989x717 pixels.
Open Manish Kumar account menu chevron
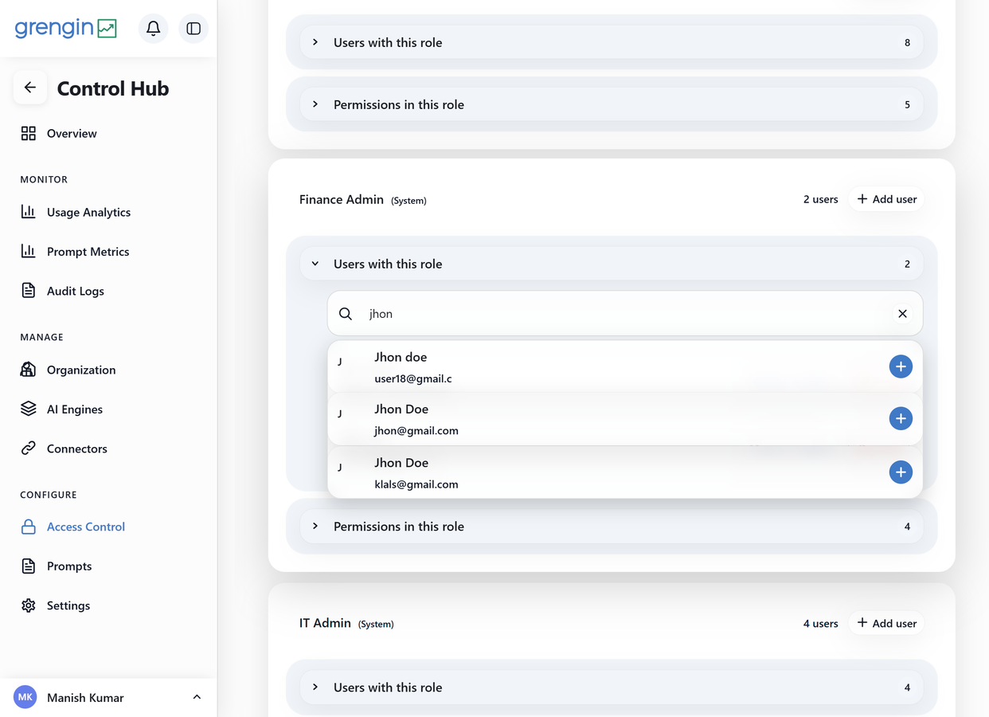[x=197, y=697]
